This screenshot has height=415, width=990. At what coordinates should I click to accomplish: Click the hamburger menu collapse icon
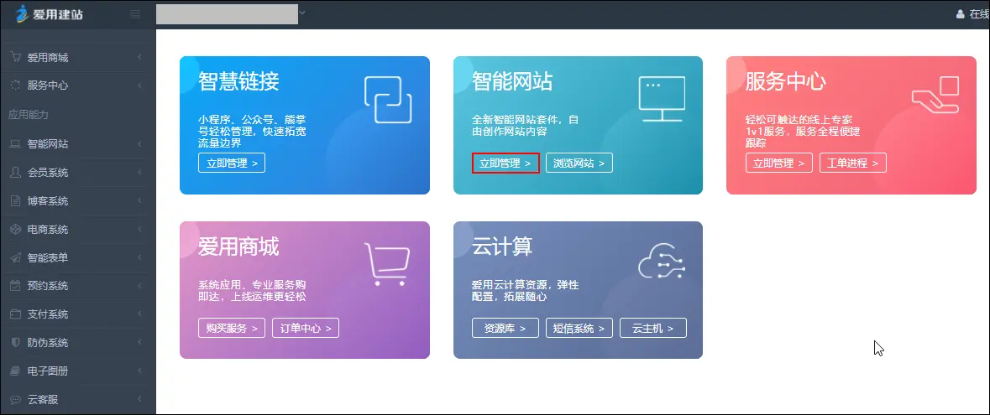click(x=135, y=14)
